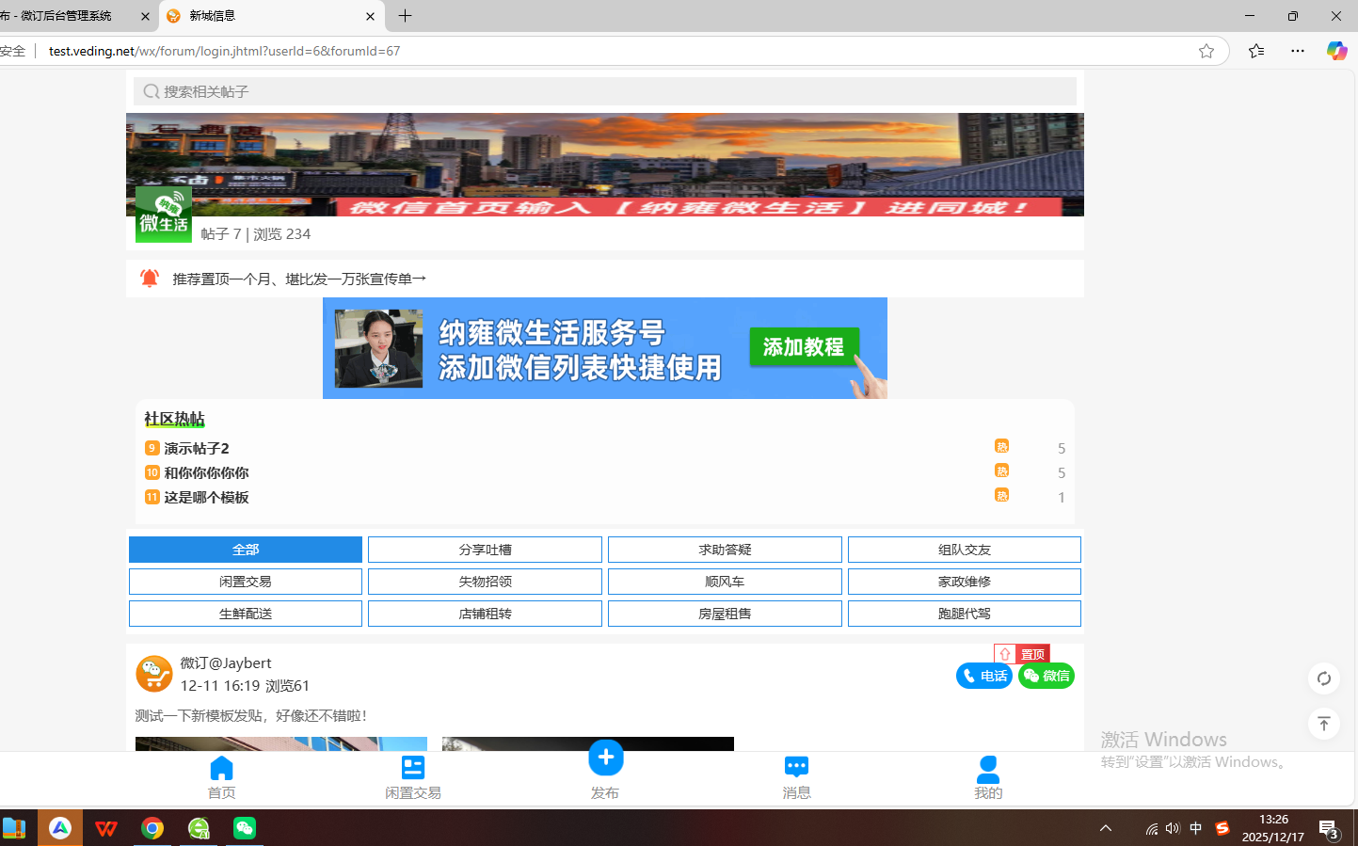Viewport: 1358px width, 846px height.
Task: Go to 我的 profile icon
Action: click(x=987, y=769)
